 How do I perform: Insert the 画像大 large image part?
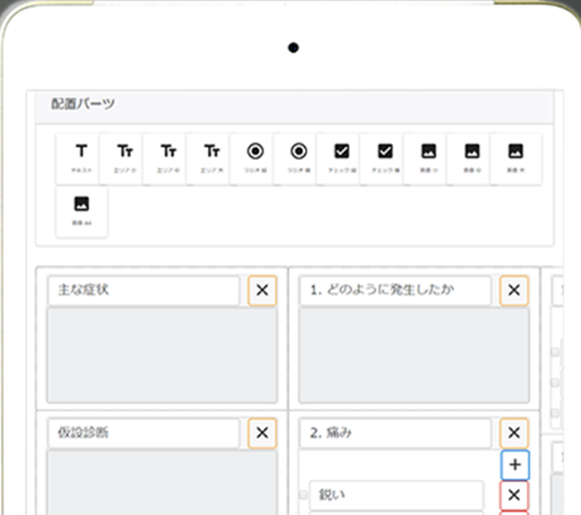(x=515, y=159)
